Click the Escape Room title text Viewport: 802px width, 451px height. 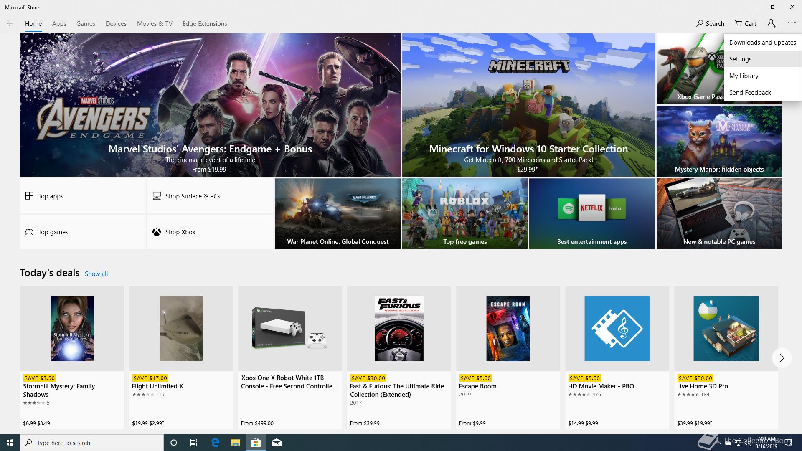coord(477,386)
